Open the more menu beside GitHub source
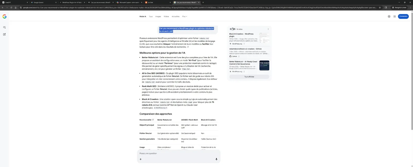 (239, 56)
